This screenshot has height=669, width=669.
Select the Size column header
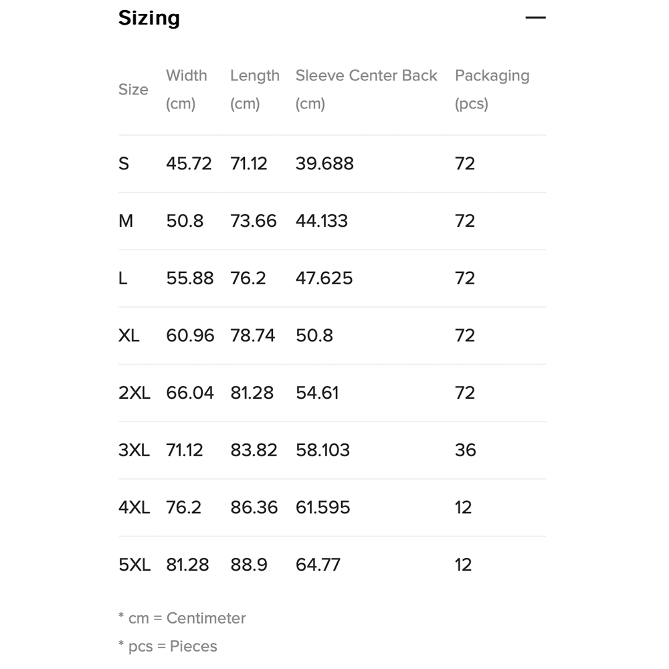(133, 90)
